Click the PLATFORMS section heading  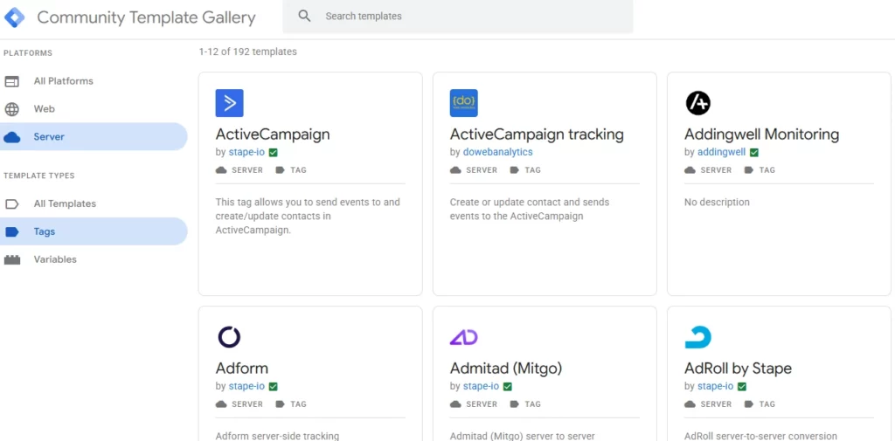click(28, 53)
